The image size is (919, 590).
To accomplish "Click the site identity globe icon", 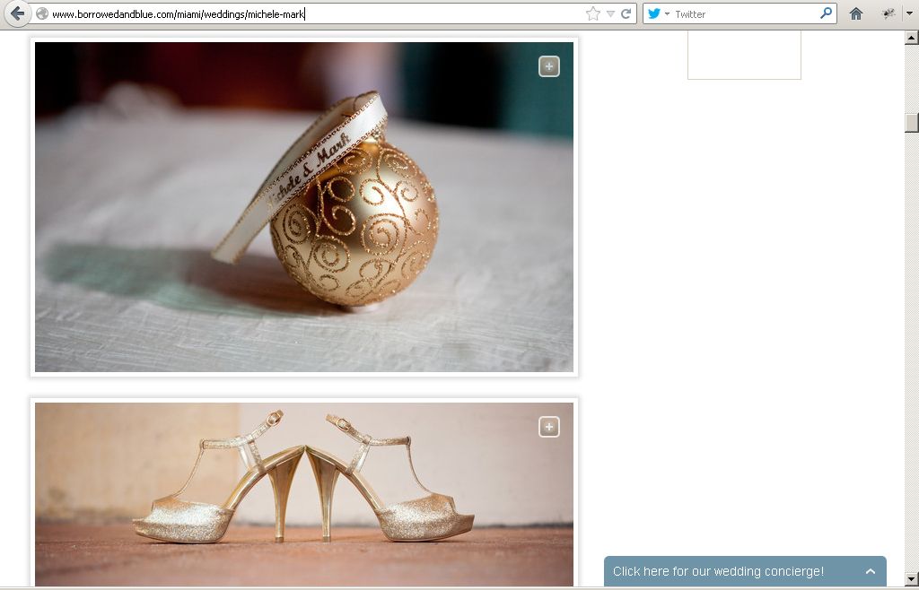I will tap(42, 14).
